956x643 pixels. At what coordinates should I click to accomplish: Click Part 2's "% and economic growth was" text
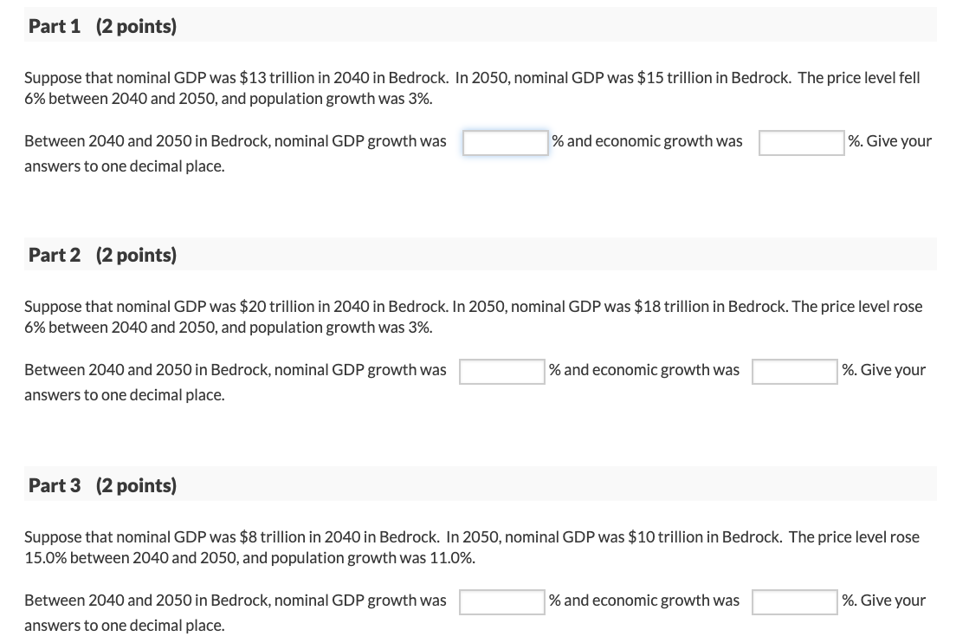pyautogui.click(x=644, y=370)
